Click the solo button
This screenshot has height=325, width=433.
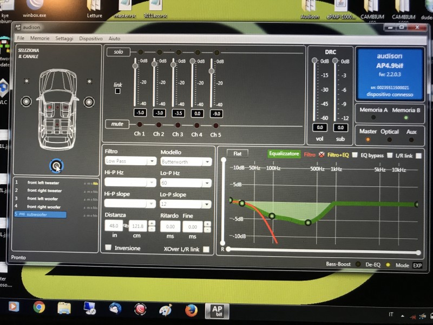coord(118,51)
